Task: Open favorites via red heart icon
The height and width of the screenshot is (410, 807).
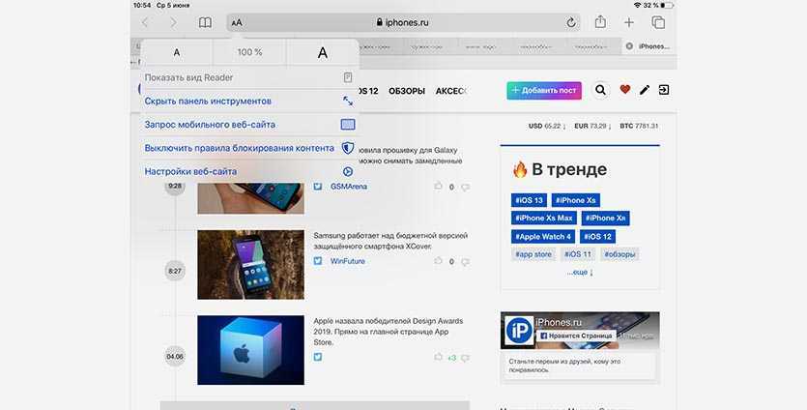Action: point(625,90)
